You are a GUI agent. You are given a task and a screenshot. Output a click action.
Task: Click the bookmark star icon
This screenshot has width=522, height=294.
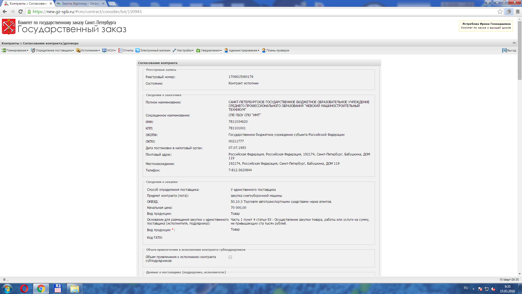pos(500,11)
